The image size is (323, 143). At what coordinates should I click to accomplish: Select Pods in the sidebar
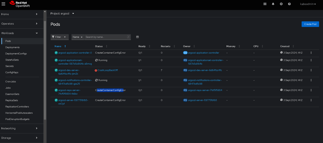(22, 41)
